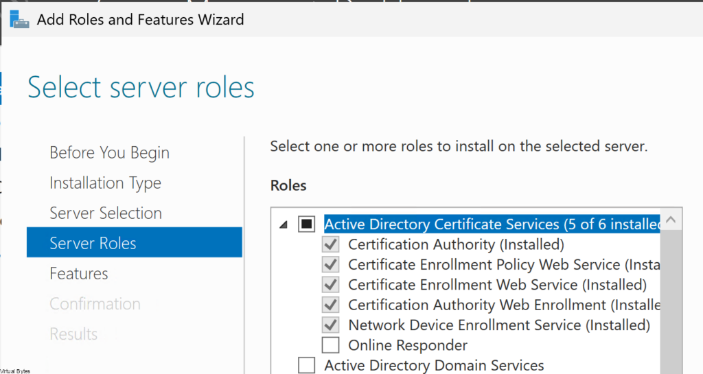The height and width of the screenshot is (374, 703).
Task: Open the Installation Type step
Action: point(105,183)
